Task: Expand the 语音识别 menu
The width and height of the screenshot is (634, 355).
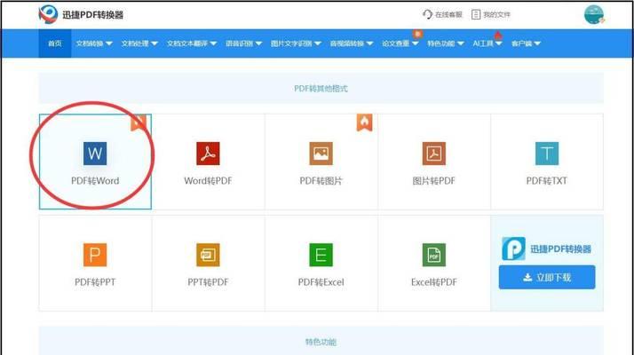Action: 244,43
